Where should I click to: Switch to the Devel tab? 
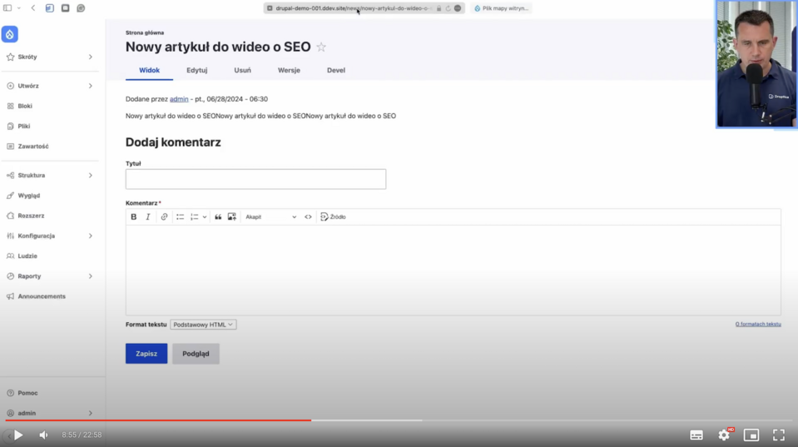336,70
